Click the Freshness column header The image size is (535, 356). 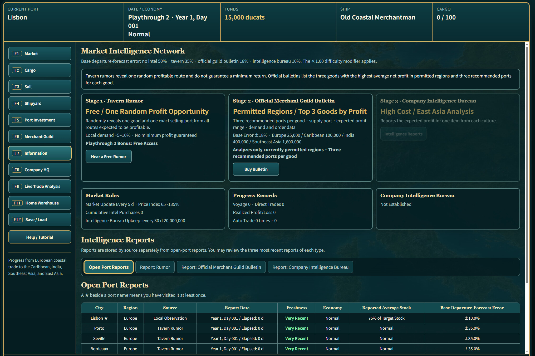pos(297,308)
